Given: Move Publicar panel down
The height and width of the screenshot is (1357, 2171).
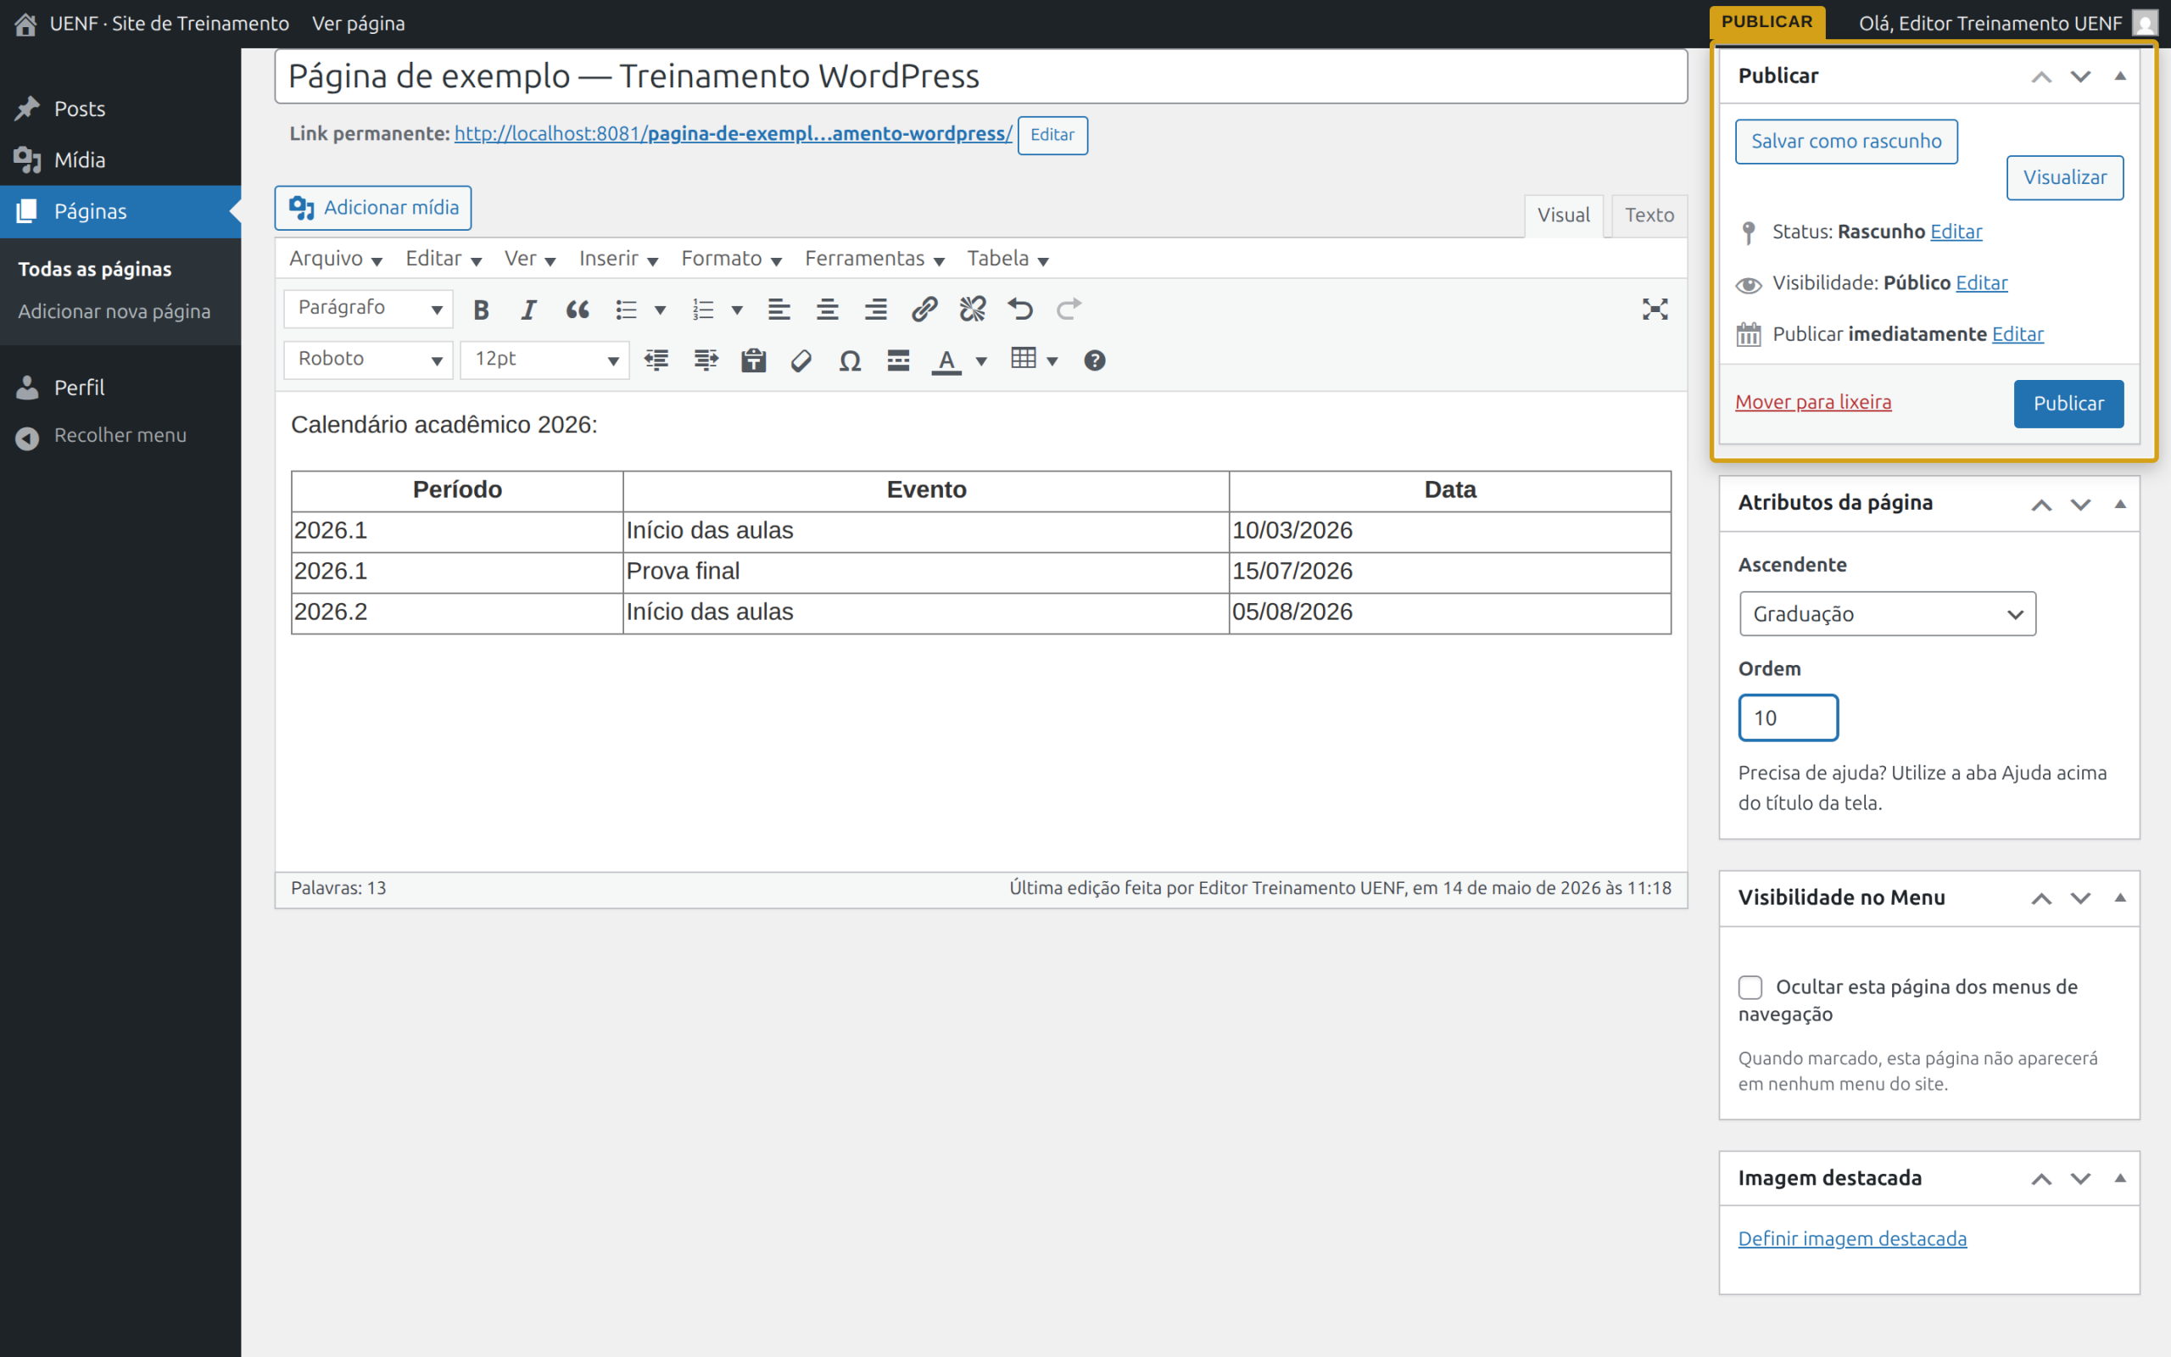Looking at the screenshot, I should (x=2080, y=76).
